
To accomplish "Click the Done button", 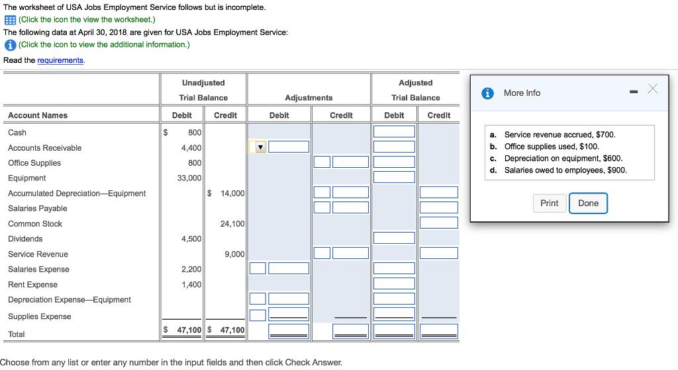I will [x=588, y=203].
